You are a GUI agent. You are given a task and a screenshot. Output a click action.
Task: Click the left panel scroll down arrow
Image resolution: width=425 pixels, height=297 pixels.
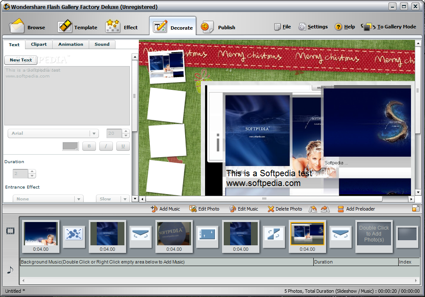[135, 199]
